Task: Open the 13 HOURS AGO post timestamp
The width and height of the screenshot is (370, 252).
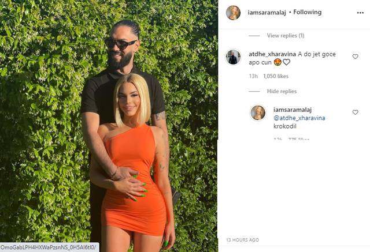Action: pyautogui.click(x=242, y=240)
